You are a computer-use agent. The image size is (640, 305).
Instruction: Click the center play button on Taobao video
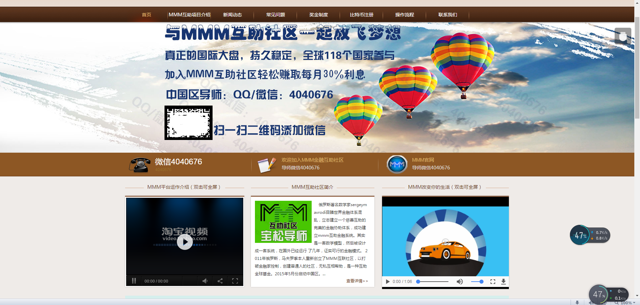(185, 242)
